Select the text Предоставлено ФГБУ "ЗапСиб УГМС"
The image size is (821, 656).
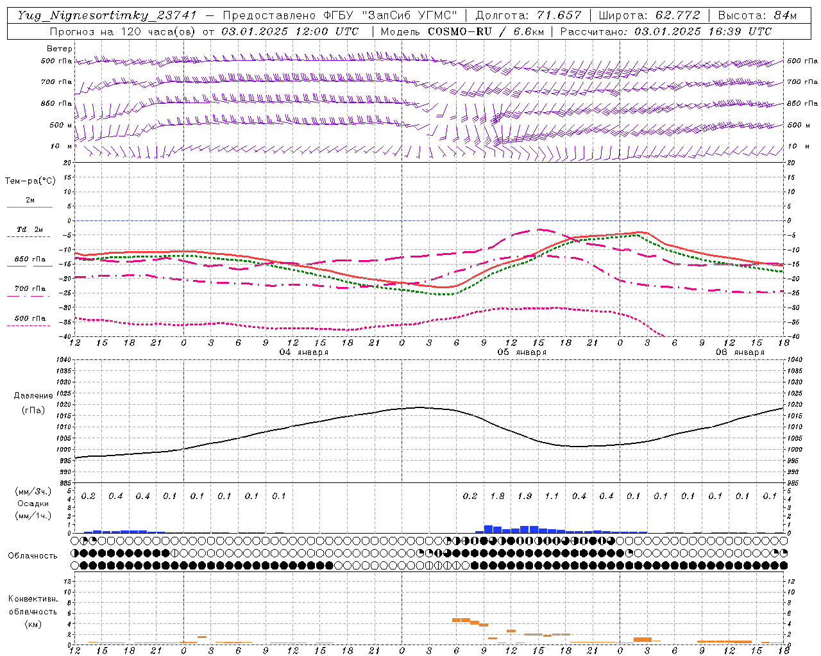(339, 15)
